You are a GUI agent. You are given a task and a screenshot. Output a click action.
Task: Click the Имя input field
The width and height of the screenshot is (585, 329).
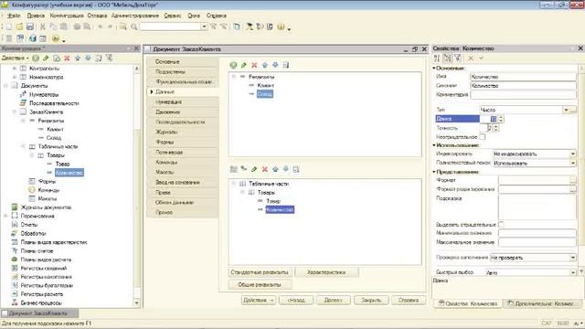click(x=523, y=77)
